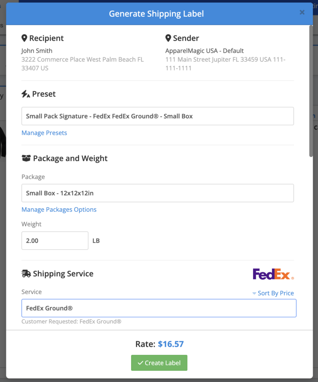Image resolution: width=318 pixels, height=382 pixels.
Task: Close the Generate Shipping Label dialog
Action: click(302, 13)
